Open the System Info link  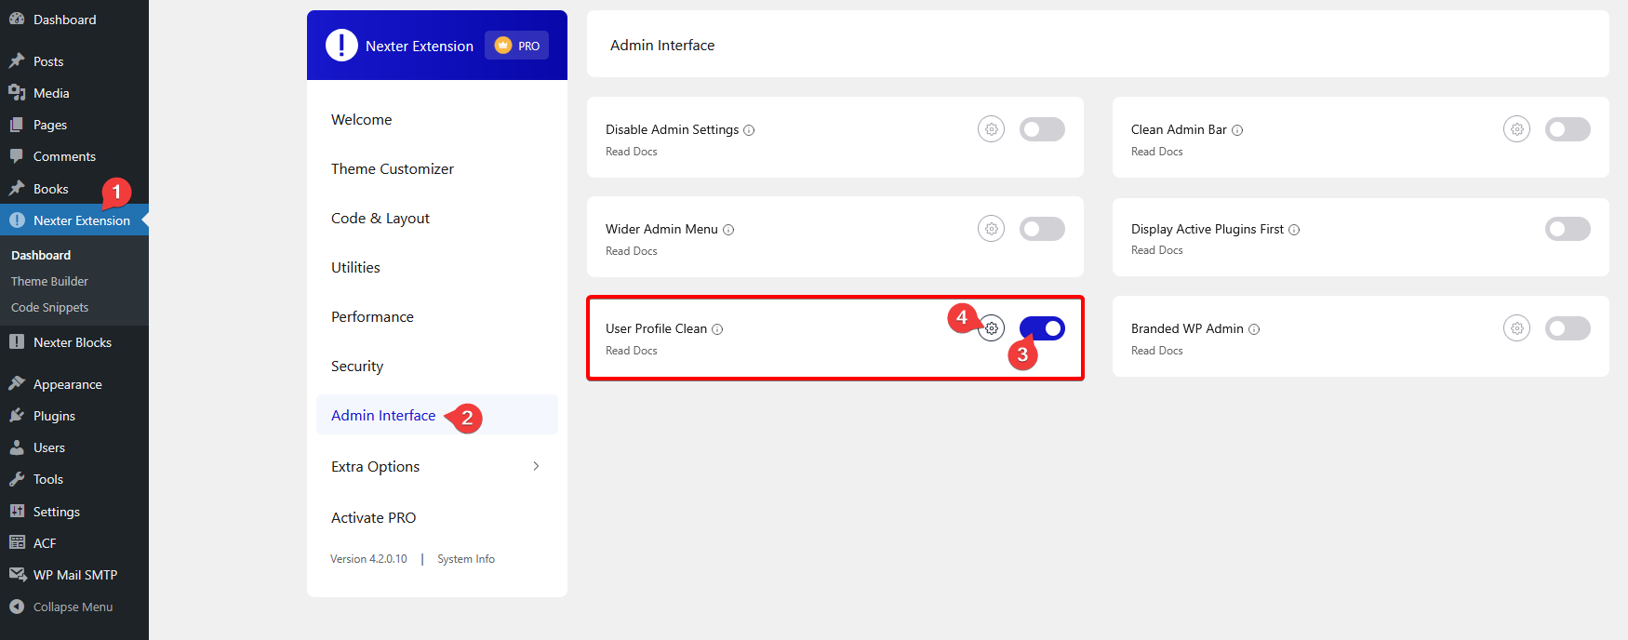465,558
